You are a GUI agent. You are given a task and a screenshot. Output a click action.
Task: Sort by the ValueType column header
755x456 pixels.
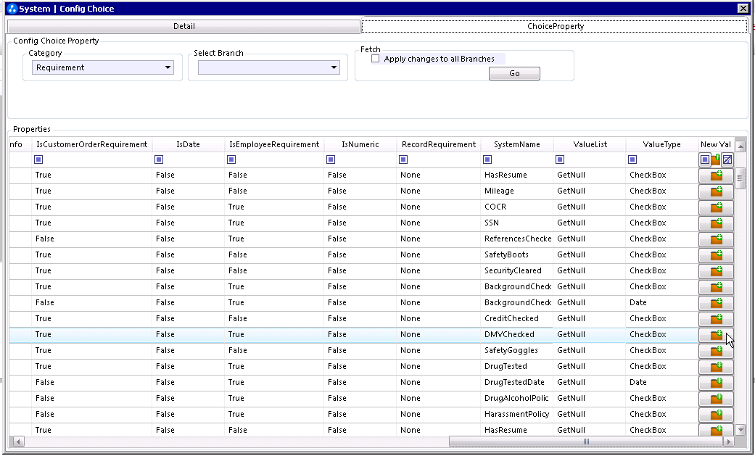click(x=662, y=144)
